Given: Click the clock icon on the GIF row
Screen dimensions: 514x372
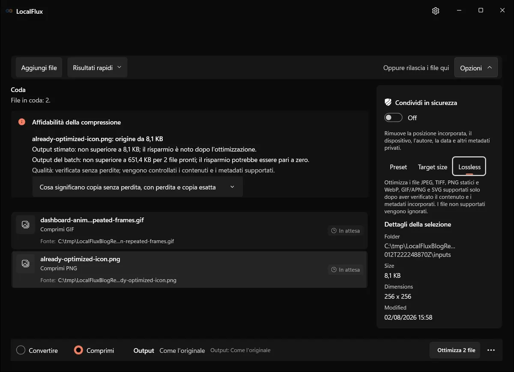Looking at the screenshot, I should point(334,231).
